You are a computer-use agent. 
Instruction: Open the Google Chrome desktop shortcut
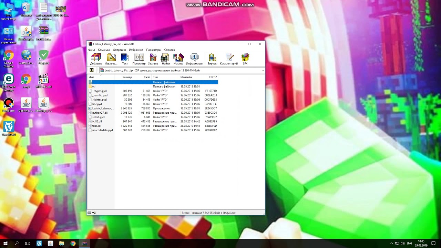[9, 59]
